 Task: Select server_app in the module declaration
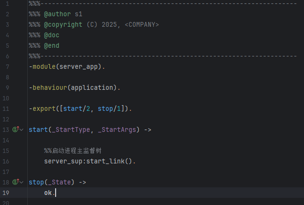[x=79, y=66]
